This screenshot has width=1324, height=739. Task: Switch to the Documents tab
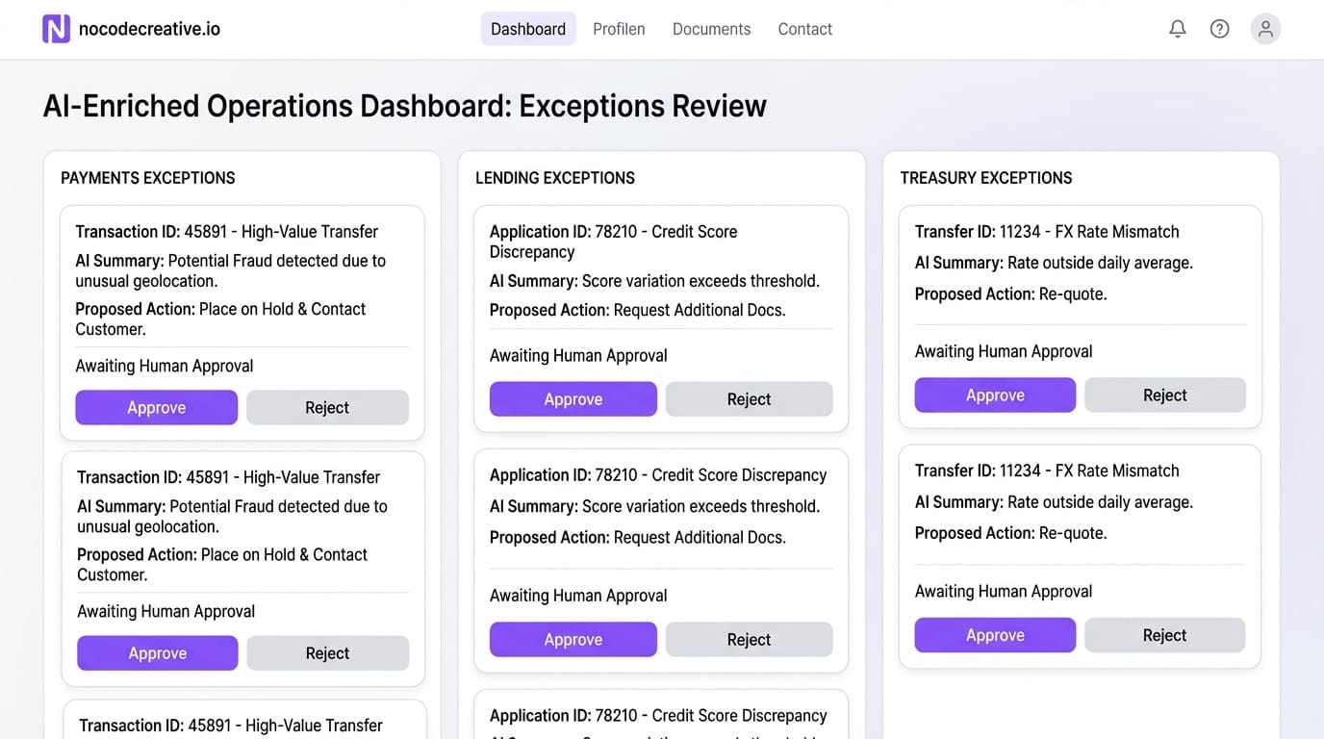point(711,29)
